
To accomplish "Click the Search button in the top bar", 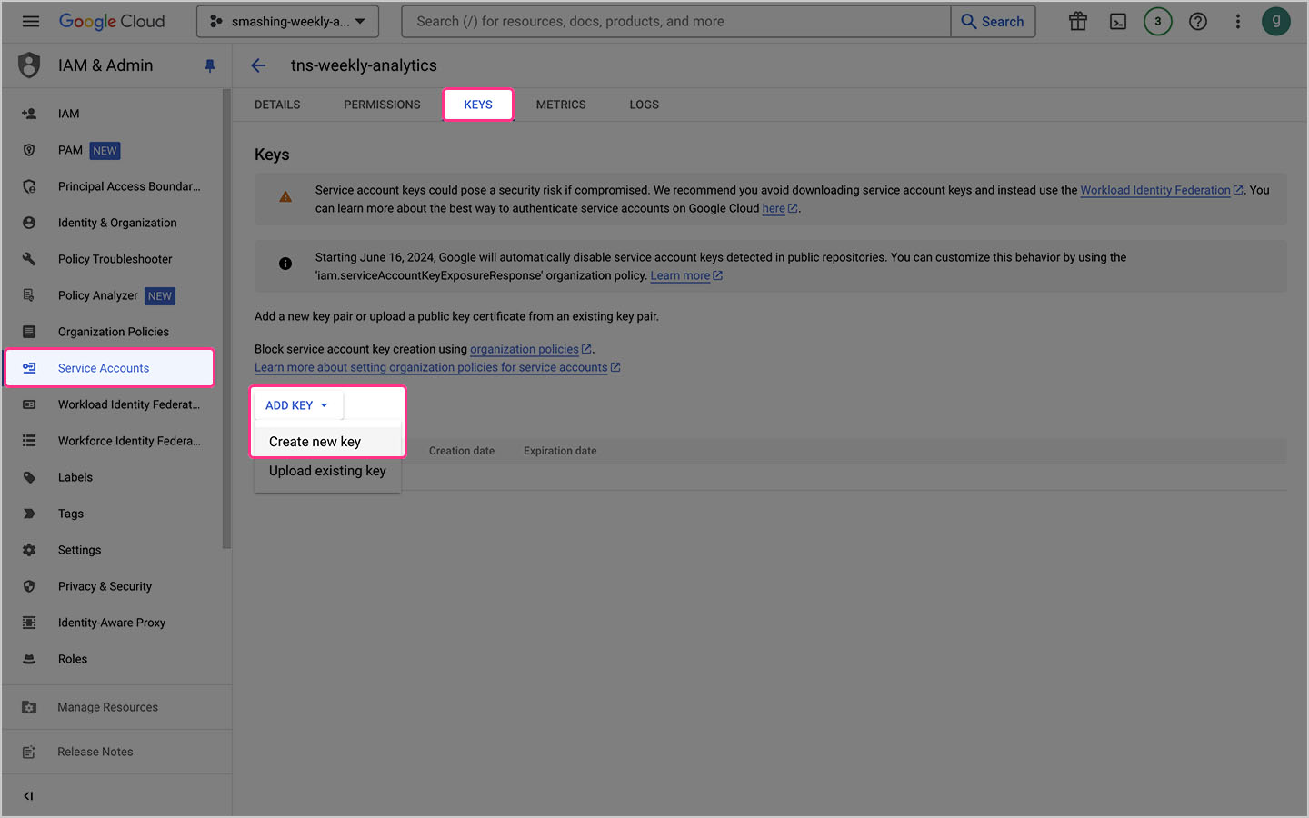I will [x=993, y=21].
